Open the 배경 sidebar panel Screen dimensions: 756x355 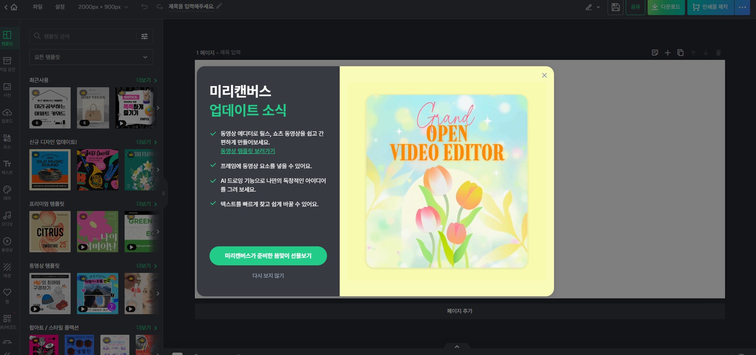[x=7, y=270]
